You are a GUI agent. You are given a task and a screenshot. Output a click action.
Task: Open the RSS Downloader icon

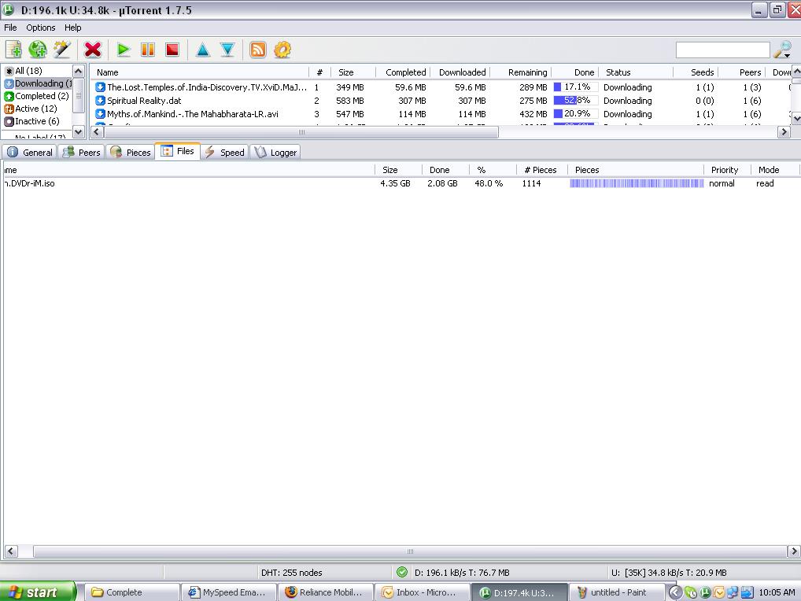pos(258,50)
